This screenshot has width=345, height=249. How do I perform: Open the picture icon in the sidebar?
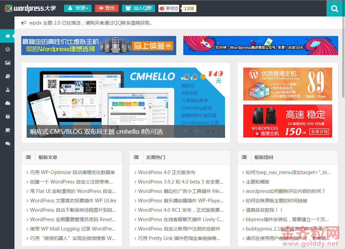(7, 63)
